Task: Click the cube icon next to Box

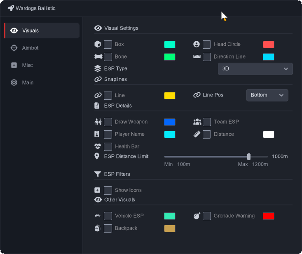Action: coord(98,44)
